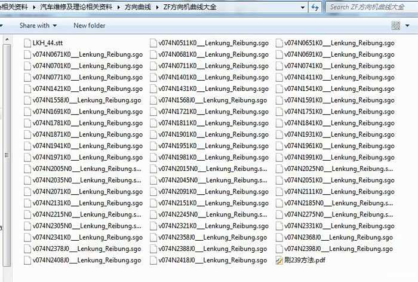Select the v074N1751K0 file icon
The image size is (418, 282).
click(279, 112)
